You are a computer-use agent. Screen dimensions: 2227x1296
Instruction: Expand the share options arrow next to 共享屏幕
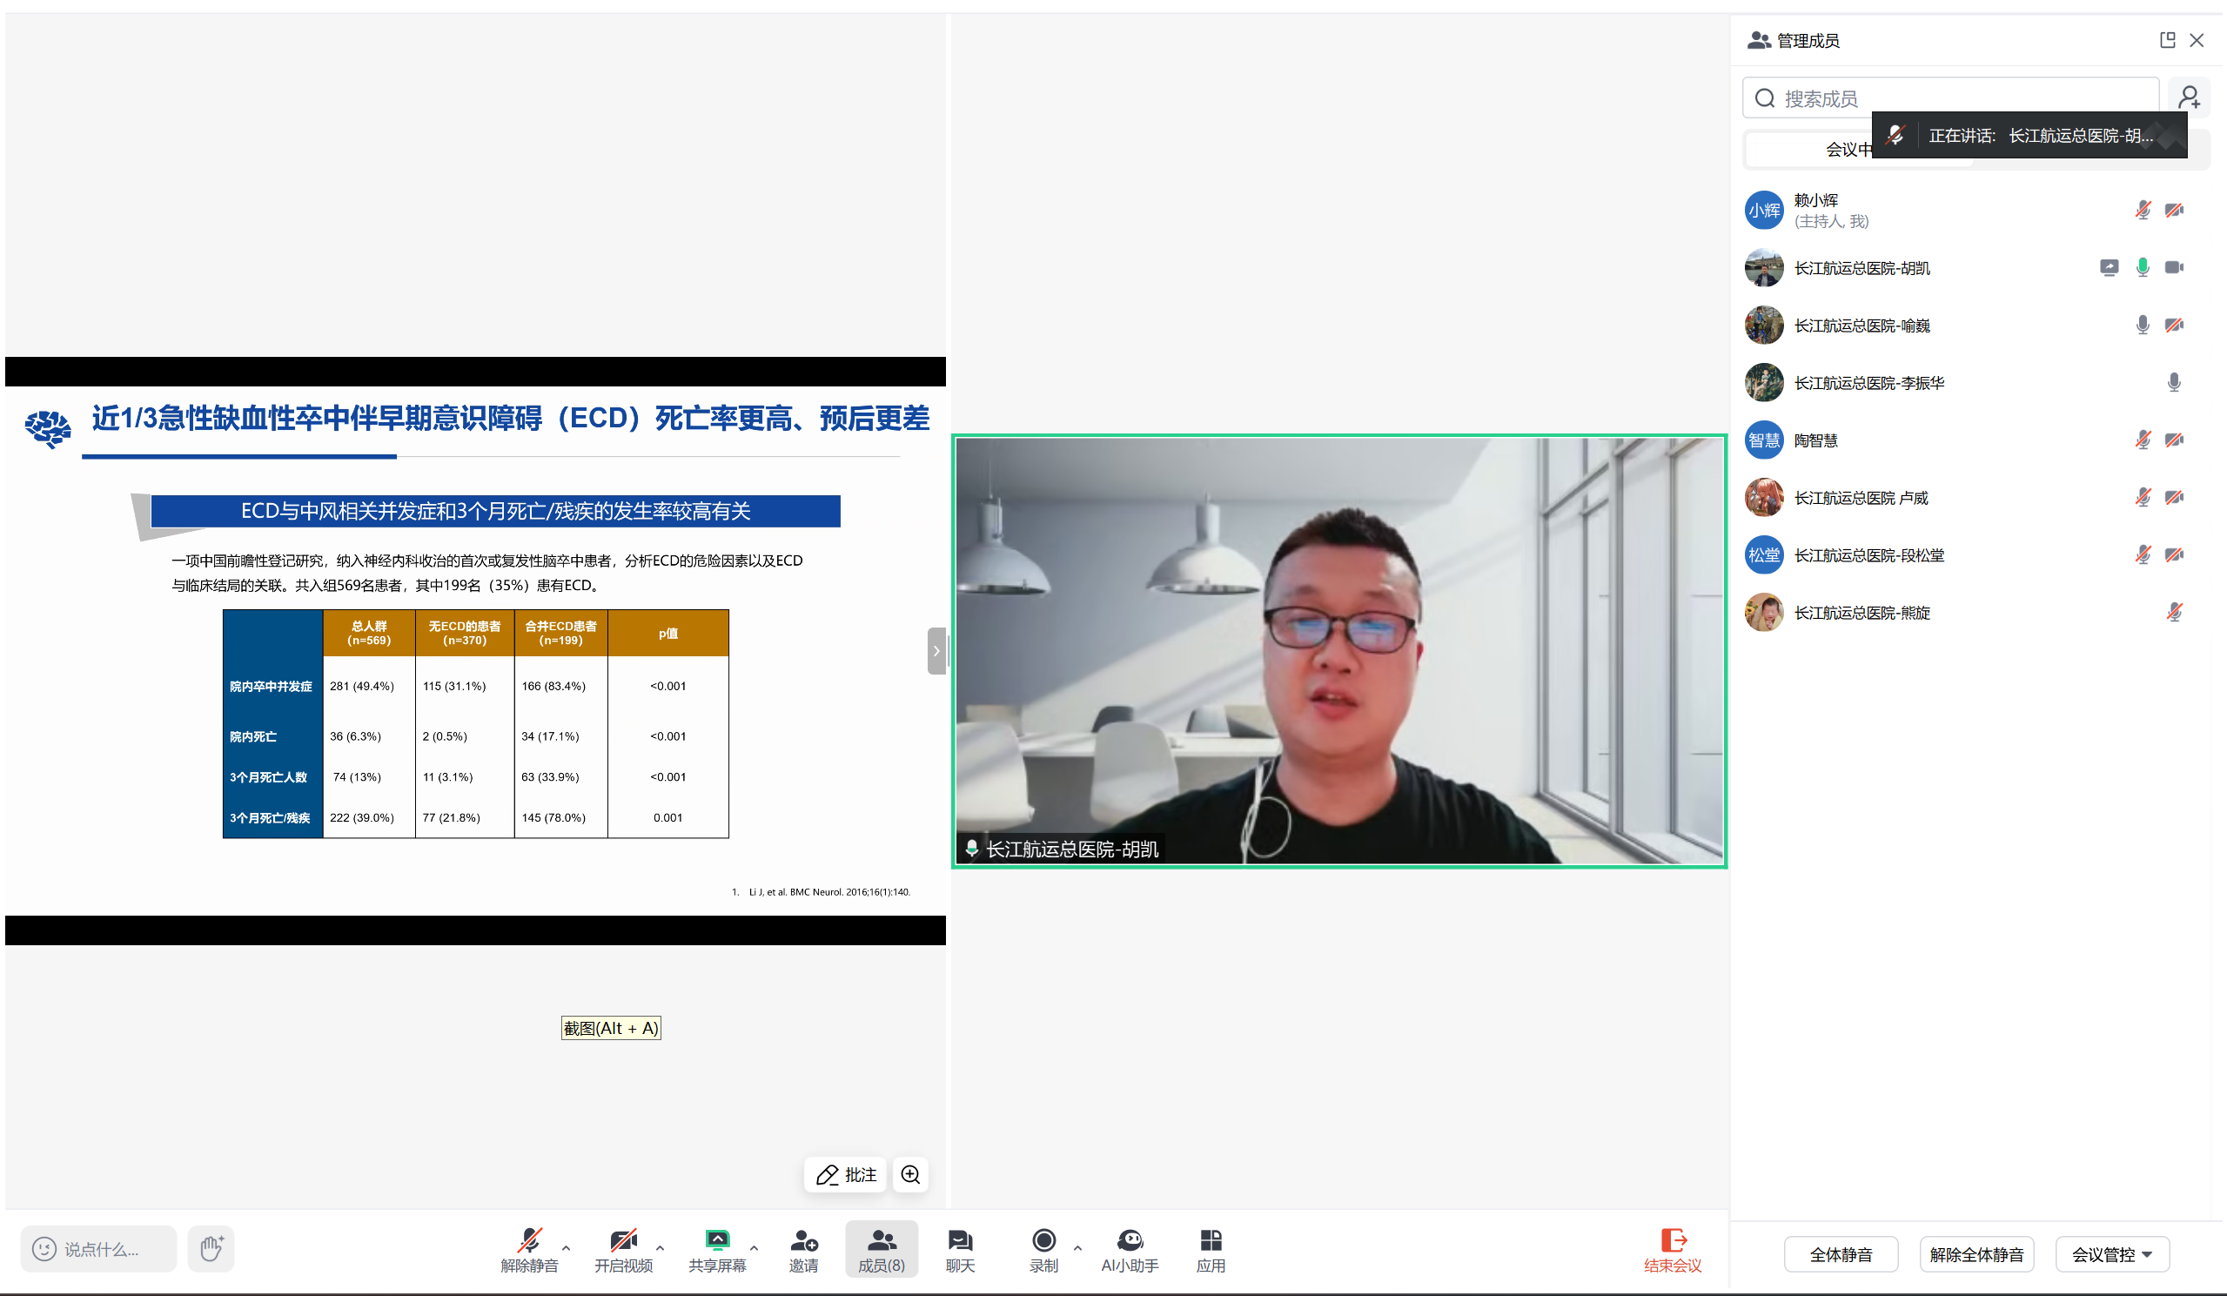pyautogui.click(x=754, y=1247)
